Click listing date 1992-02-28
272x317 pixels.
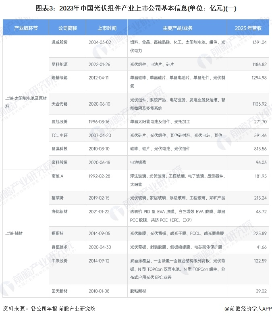tap(100, 176)
